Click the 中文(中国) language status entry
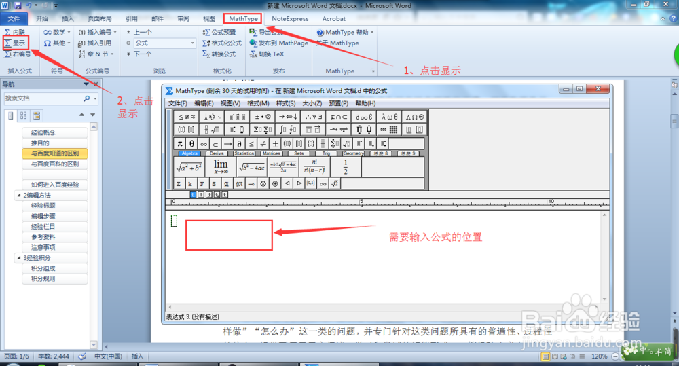The width and height of the screenshot is (679, 366). (108, 356)
